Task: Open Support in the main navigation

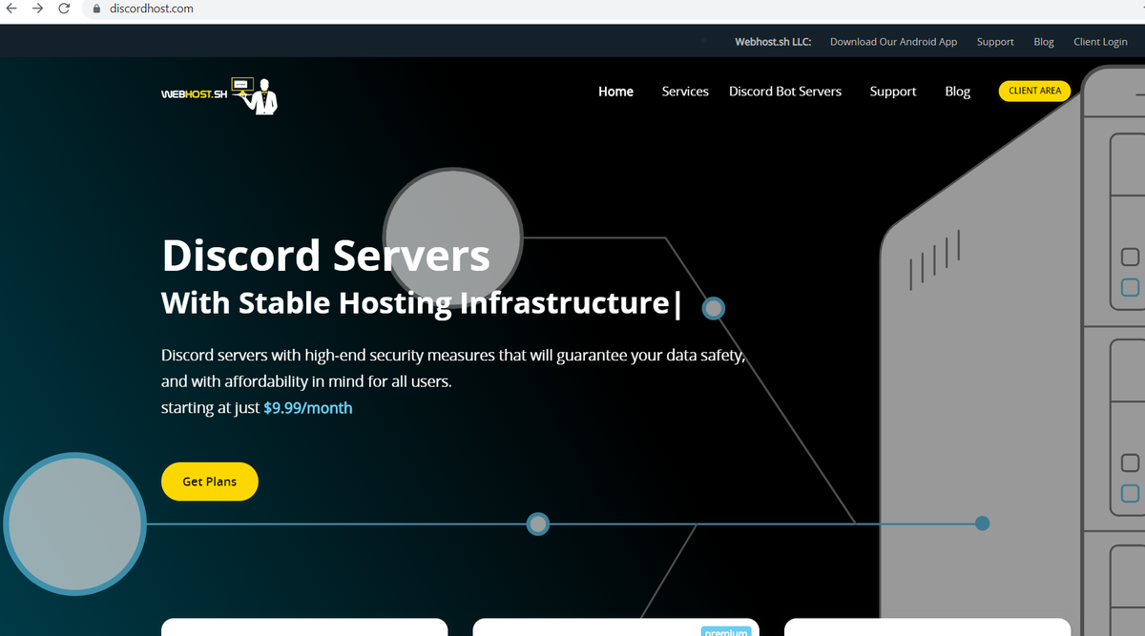Action: (893, 92)
